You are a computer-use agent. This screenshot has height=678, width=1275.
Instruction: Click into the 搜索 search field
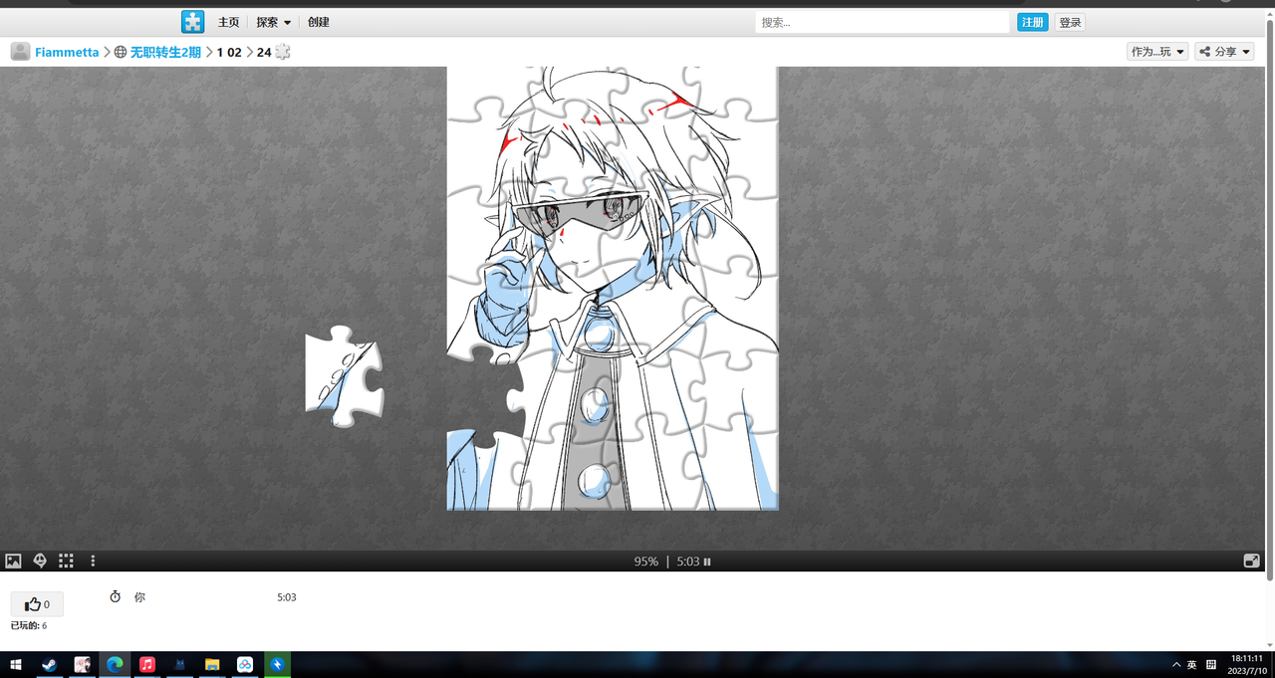[x=882, y=22]
